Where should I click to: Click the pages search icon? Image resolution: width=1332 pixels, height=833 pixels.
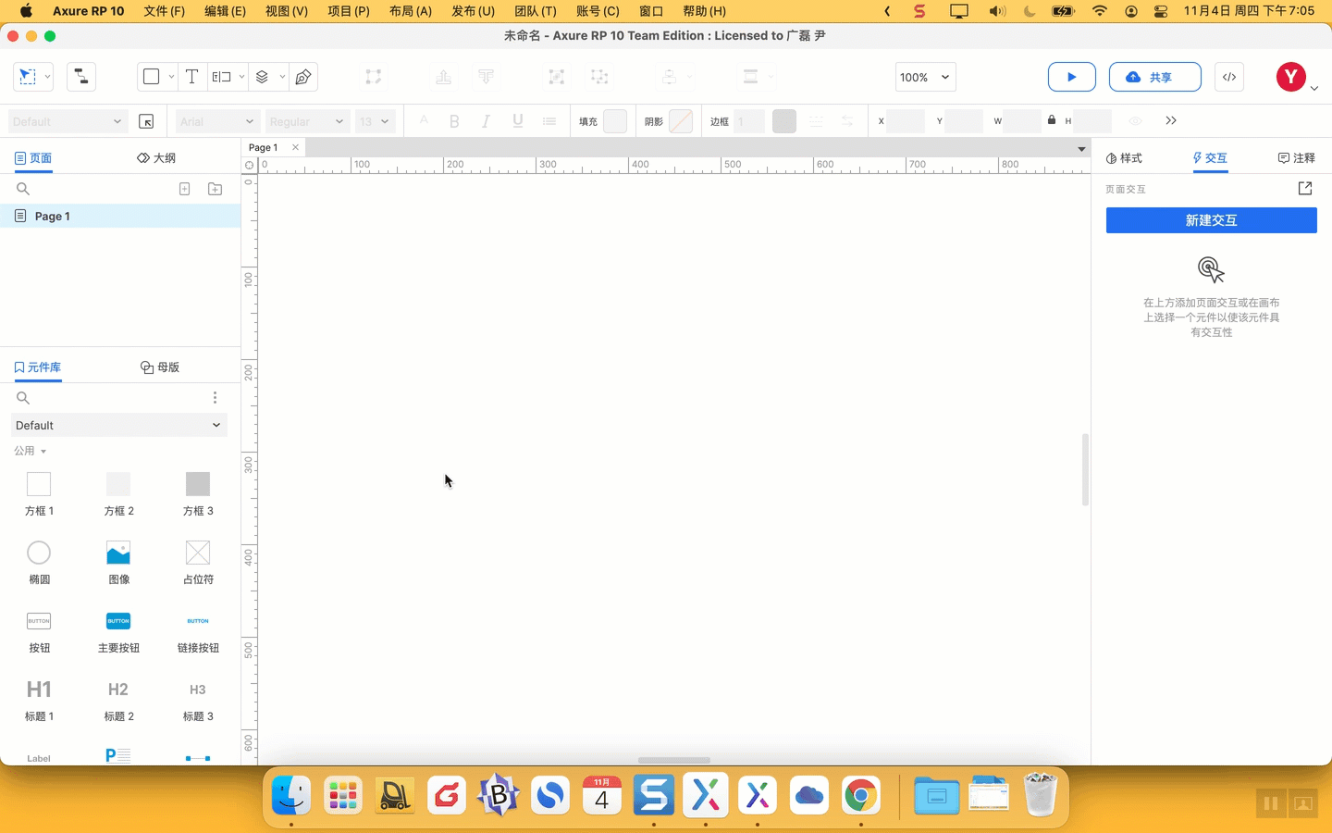[x=23, y=189]
